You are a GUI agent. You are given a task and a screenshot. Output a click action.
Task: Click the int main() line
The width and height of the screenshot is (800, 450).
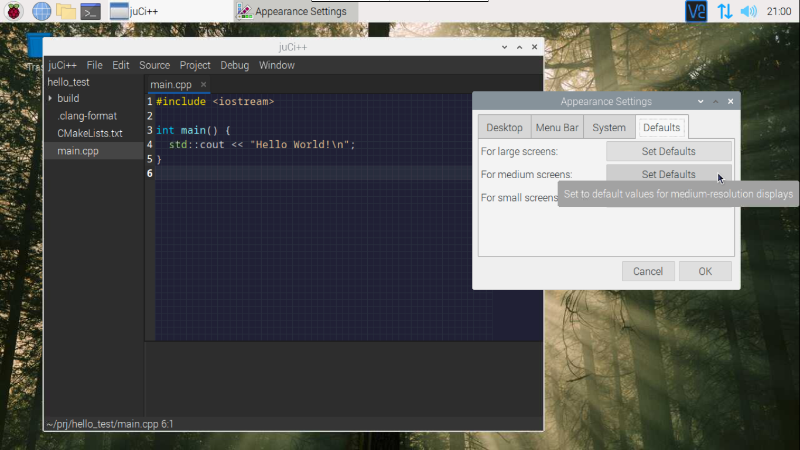(193, 130)
